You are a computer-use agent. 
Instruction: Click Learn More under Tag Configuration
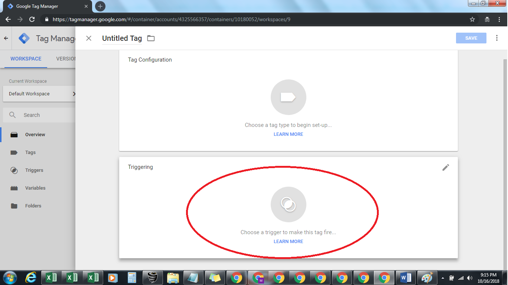pyautogui.click(x=288, y=134)
